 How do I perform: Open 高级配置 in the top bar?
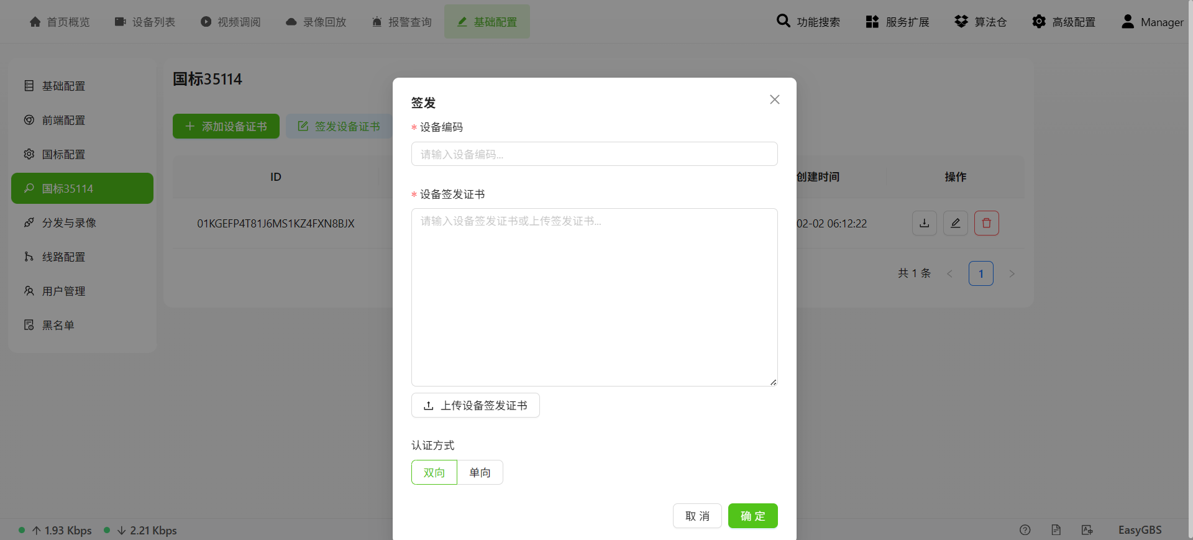coord(1064,22)
